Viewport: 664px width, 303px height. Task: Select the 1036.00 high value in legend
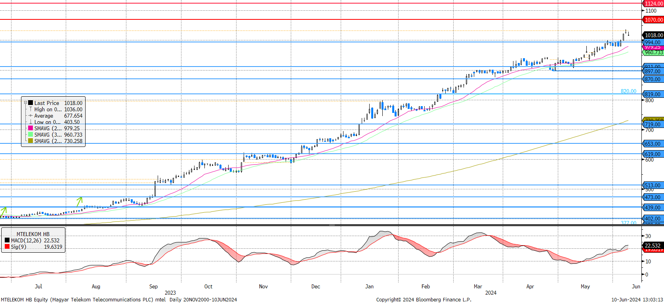pyautogui.click(x=73, y=109)
